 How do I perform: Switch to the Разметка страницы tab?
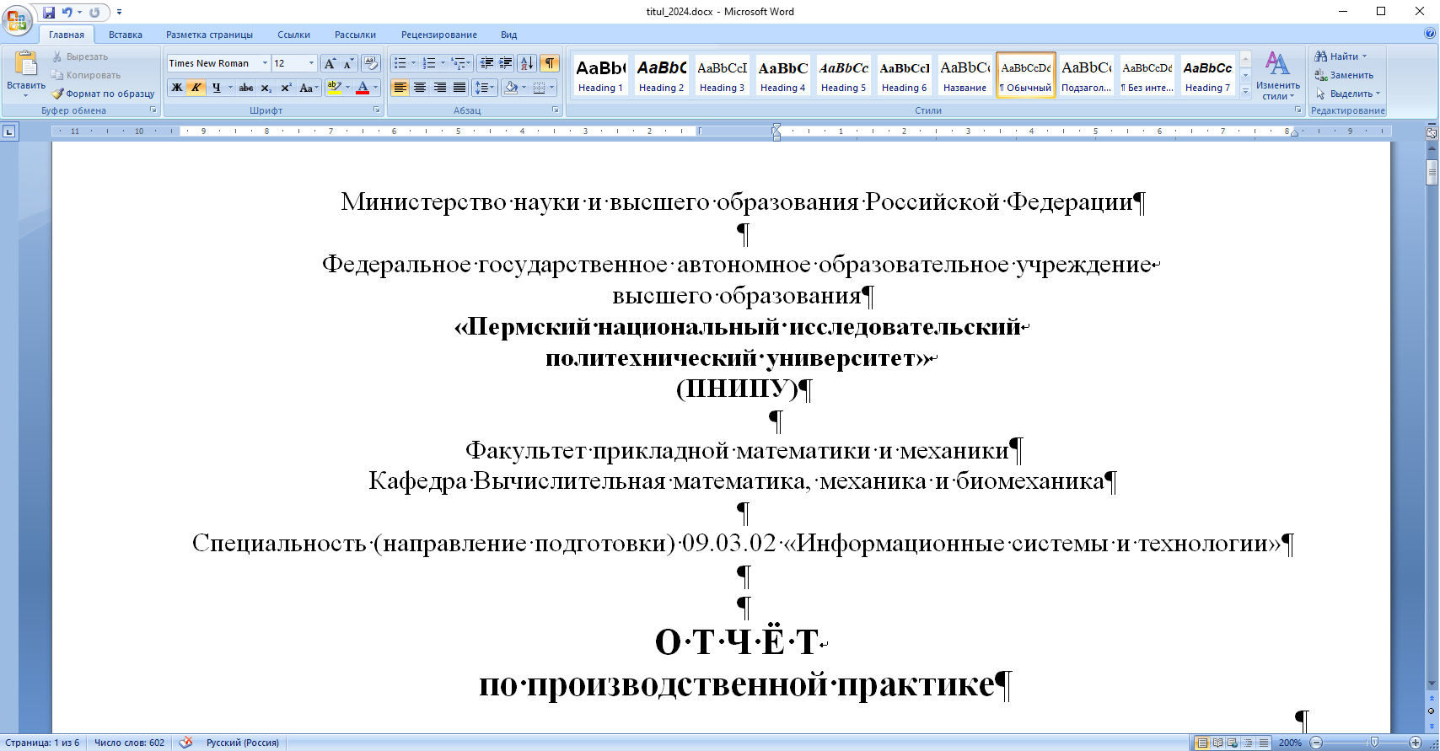tap(209, 35)
